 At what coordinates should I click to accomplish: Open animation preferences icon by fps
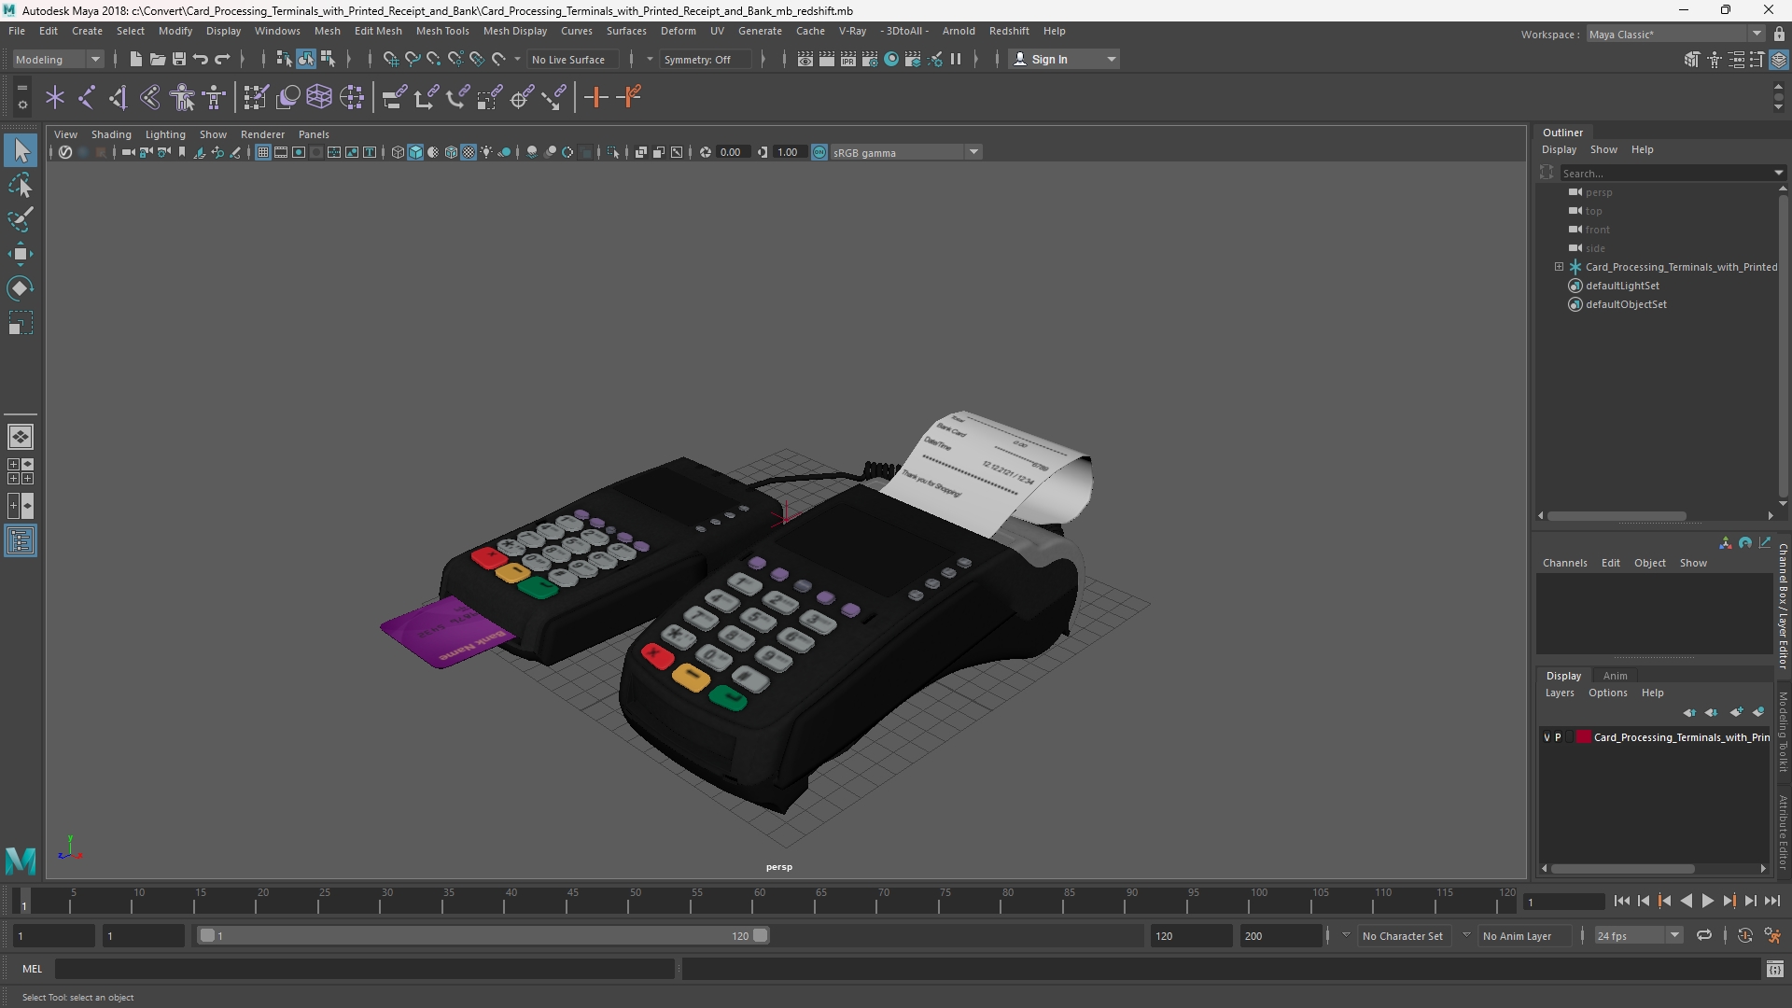tap(1772, 935)
